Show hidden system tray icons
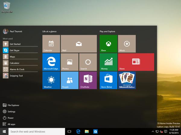Screen dimensions: 181x135 (153, 132)
